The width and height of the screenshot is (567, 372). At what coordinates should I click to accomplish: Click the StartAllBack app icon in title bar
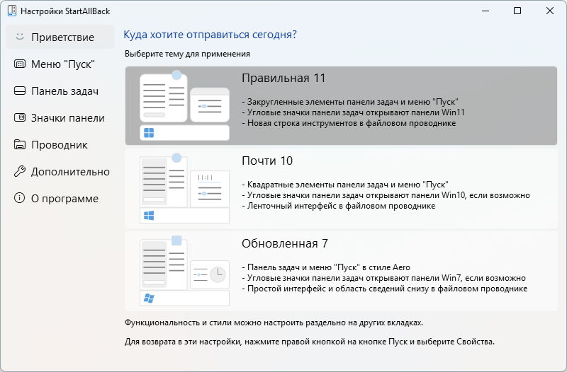point(12,11)
